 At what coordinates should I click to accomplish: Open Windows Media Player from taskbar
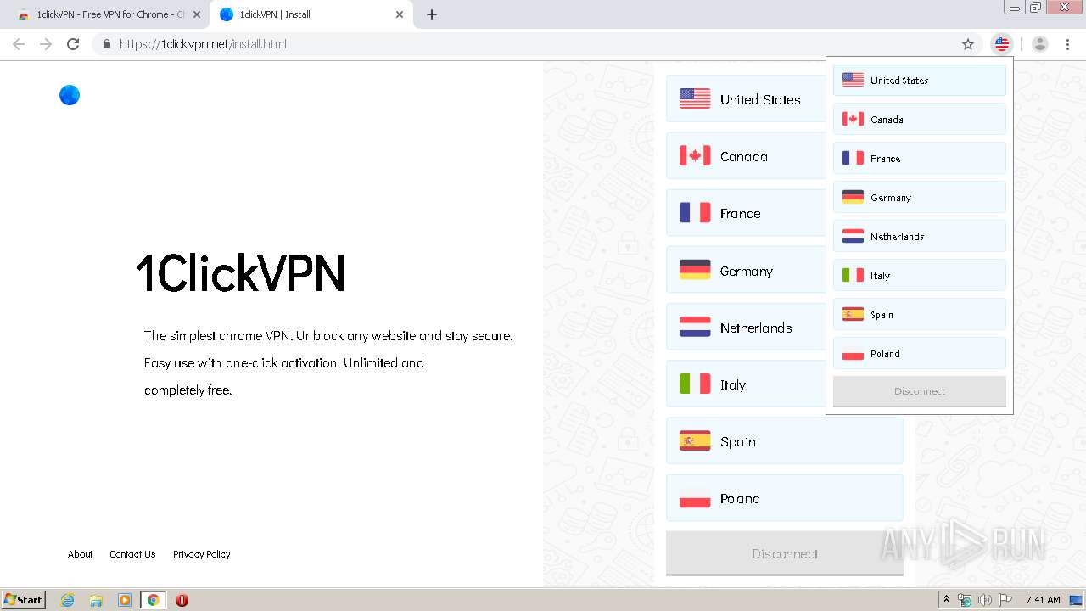click(x=125, y=600)
